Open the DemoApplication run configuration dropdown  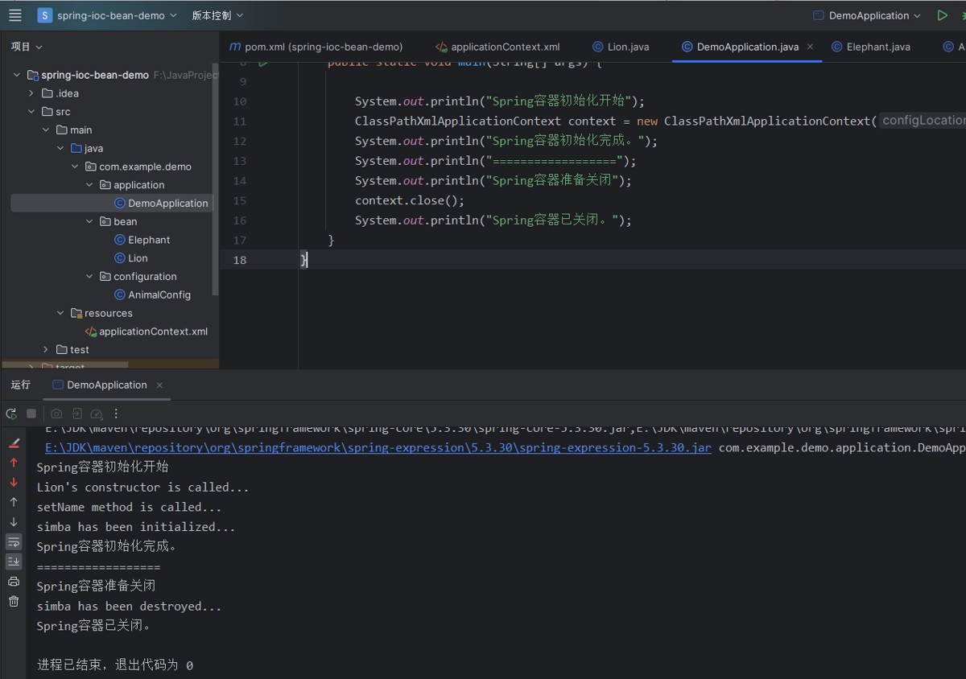click(867, 15)
